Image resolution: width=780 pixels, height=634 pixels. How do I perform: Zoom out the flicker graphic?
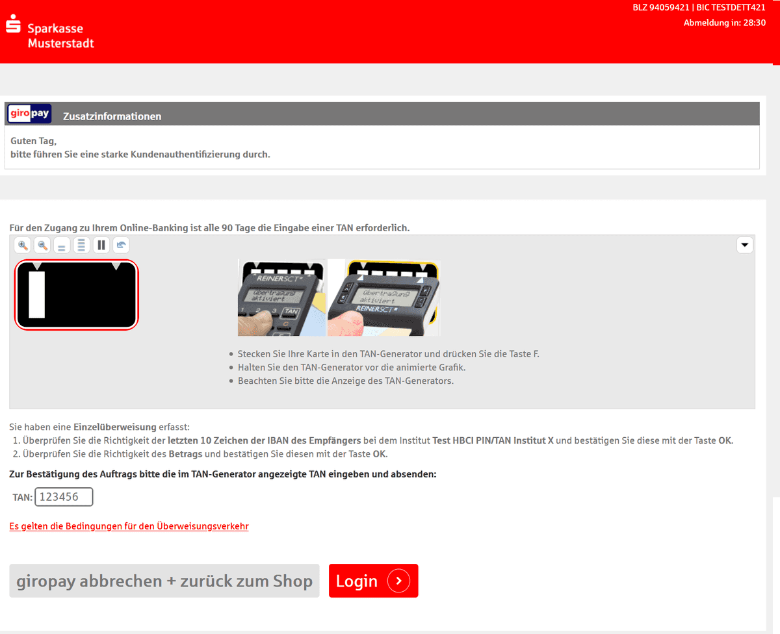(x=42, y=246)
